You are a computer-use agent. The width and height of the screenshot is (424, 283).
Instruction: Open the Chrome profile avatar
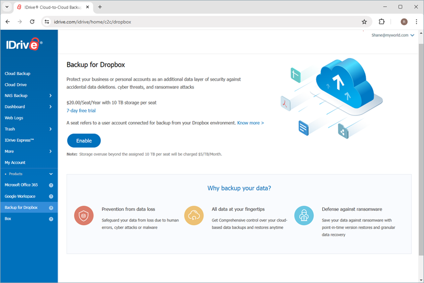(x=404, y=22)
